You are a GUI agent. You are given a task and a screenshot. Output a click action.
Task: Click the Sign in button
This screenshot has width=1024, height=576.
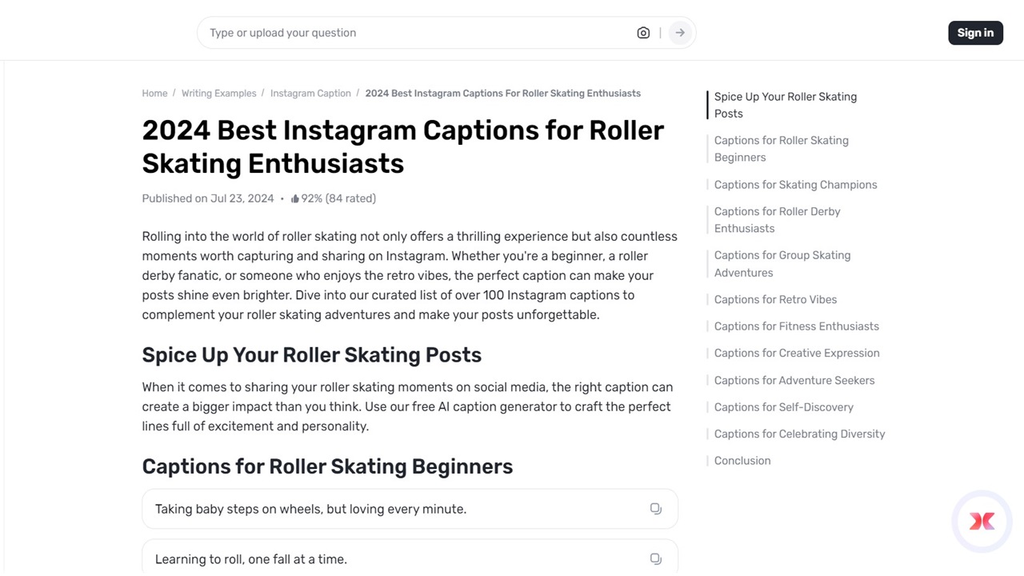point(975,33)
